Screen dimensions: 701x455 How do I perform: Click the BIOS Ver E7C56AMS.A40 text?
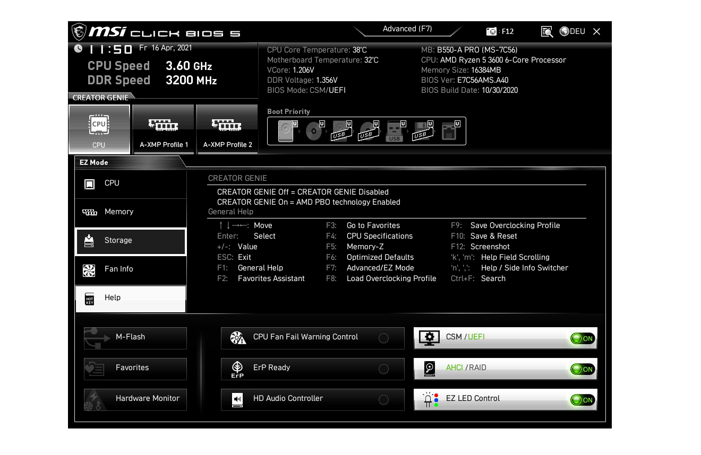[465, 80]
